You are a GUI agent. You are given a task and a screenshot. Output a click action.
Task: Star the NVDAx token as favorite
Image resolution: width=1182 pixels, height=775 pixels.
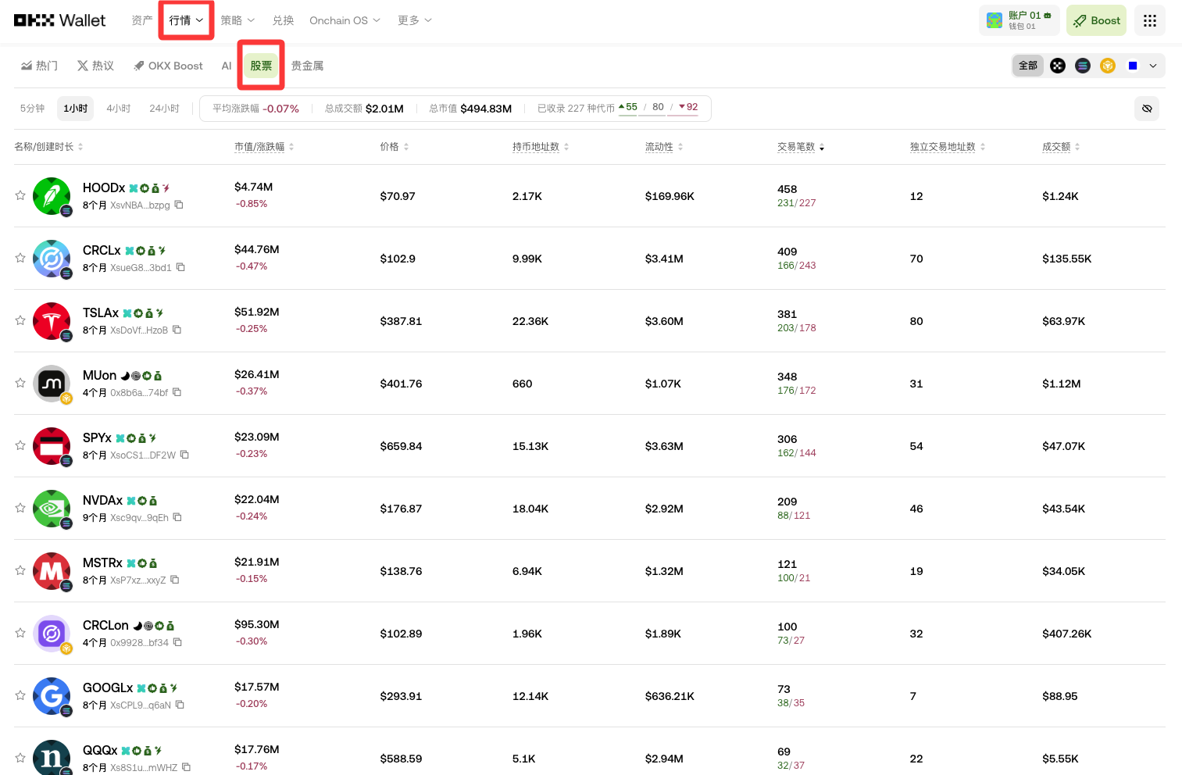[x=20, y=508]
